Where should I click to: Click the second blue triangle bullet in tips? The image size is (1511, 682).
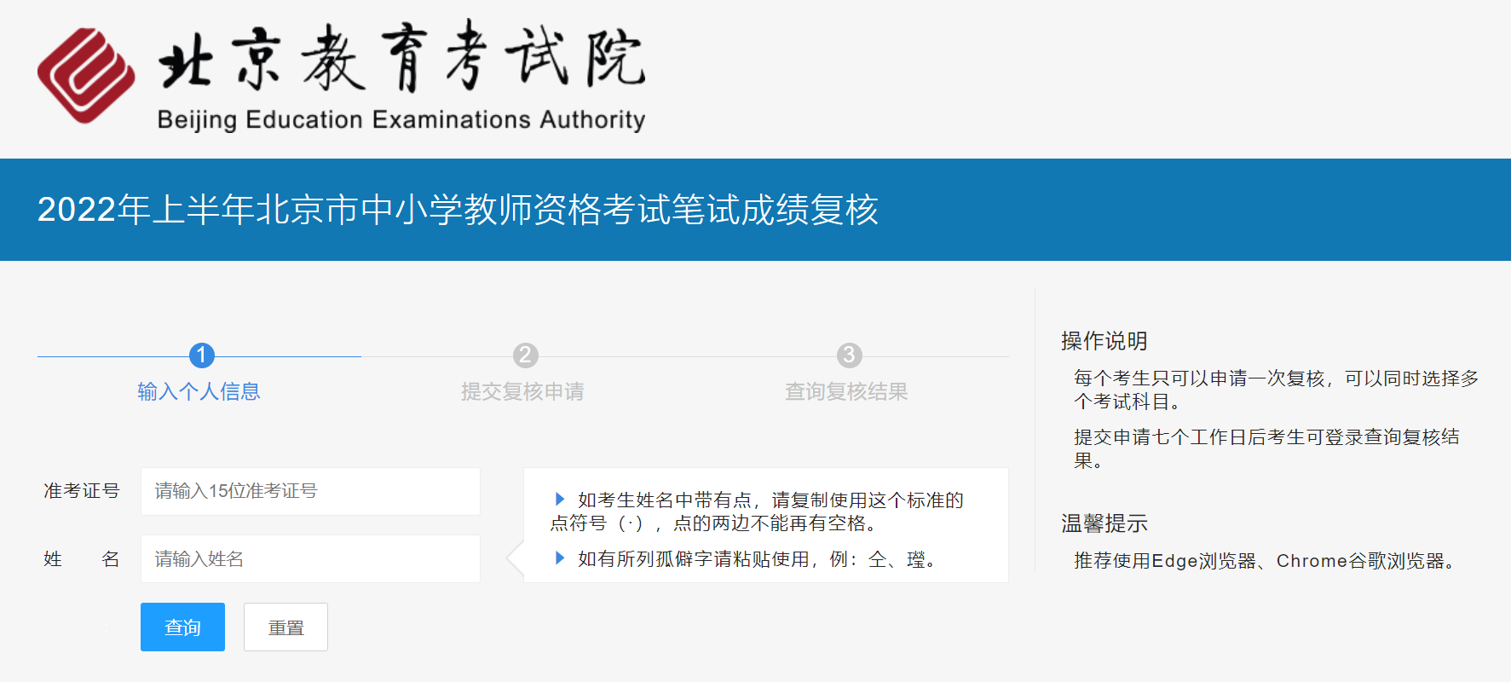tap(560, 558)
